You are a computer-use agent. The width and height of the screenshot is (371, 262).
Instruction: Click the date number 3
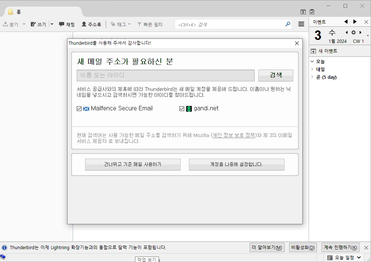318,35
